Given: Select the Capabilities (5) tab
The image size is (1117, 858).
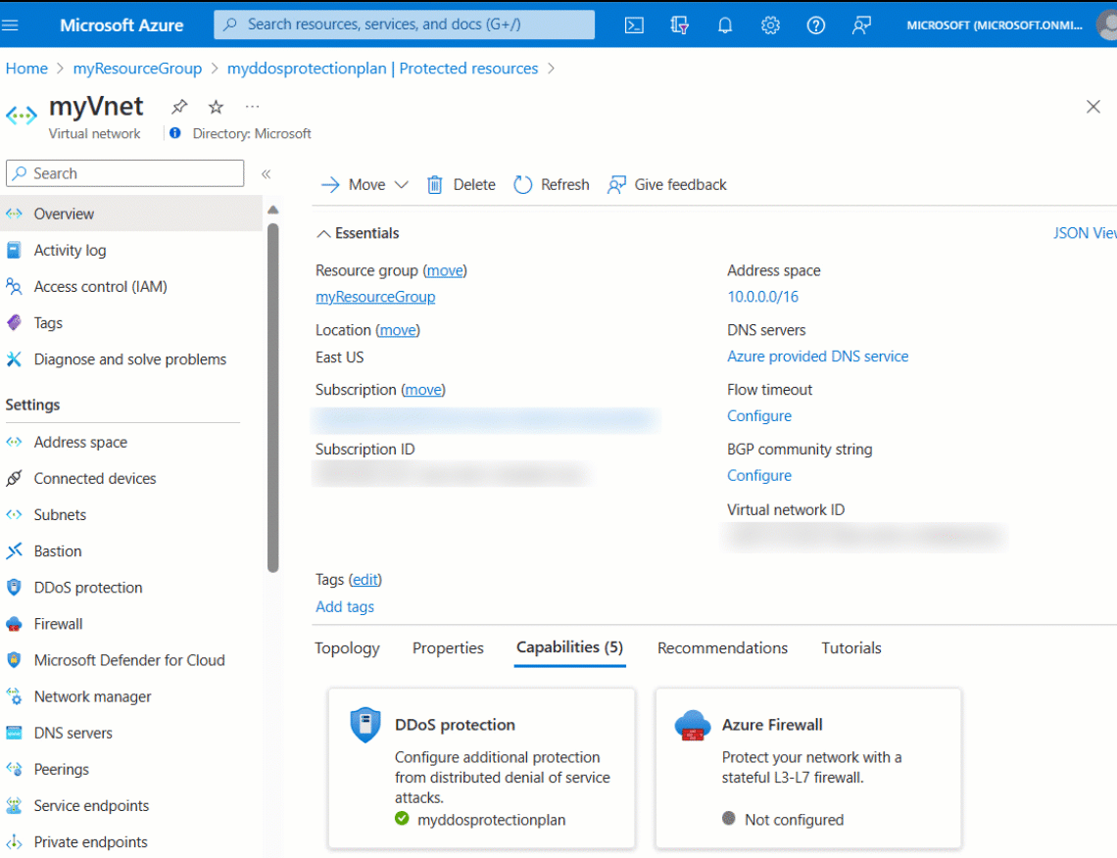Looking at the screenshot, I should pos(570,647).
